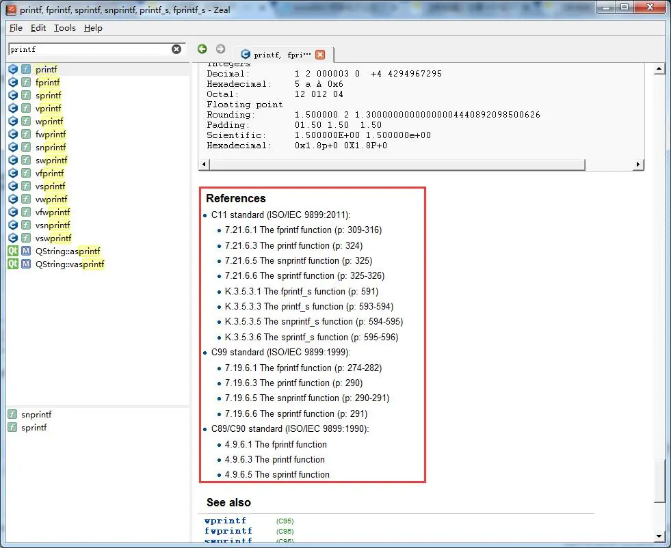Click the function icon beside swprintf
Viewport: 671px width, 548px height.
pos(26,160)
